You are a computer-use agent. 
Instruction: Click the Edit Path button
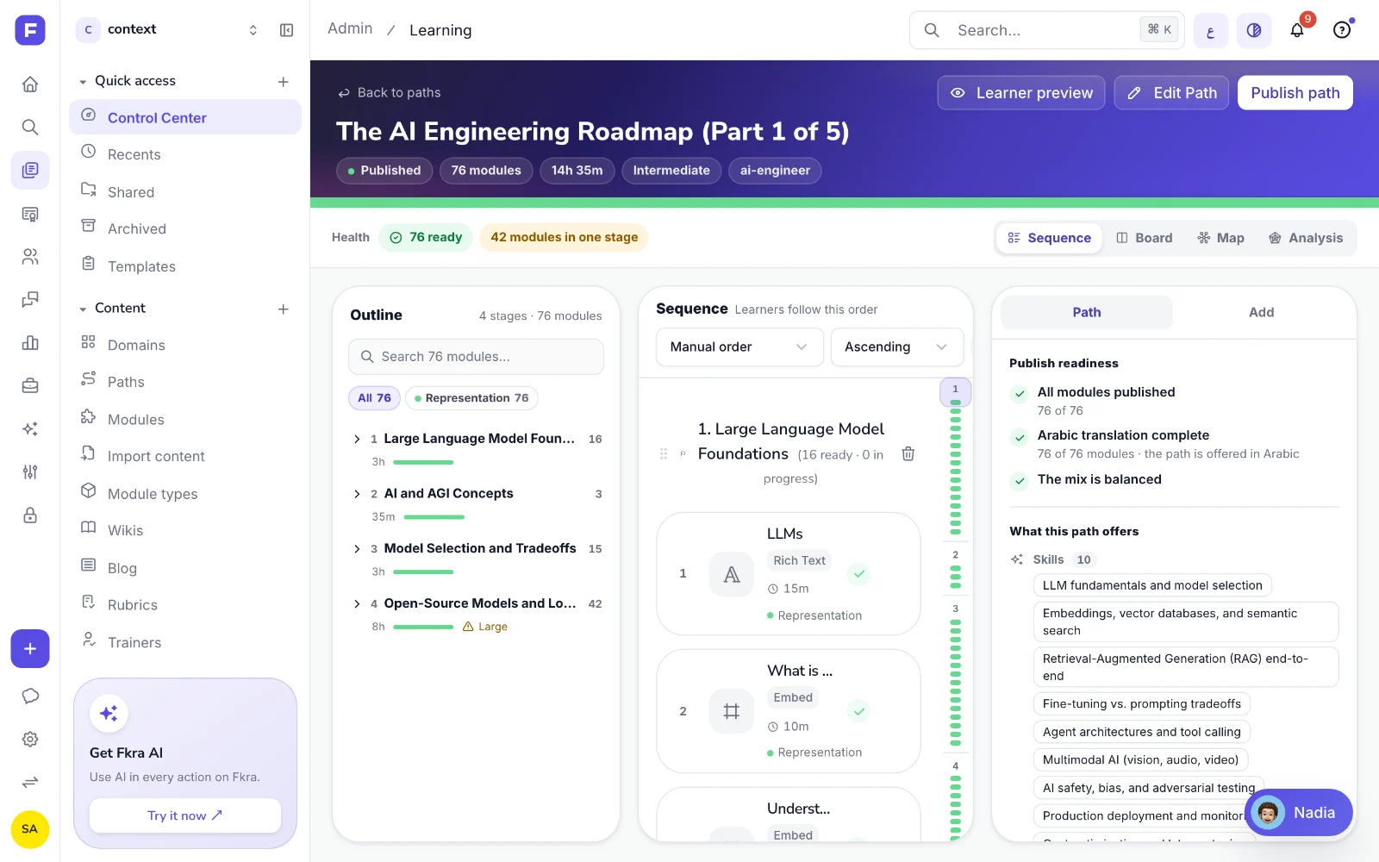pyautogui.click(x=1171, y=93)
